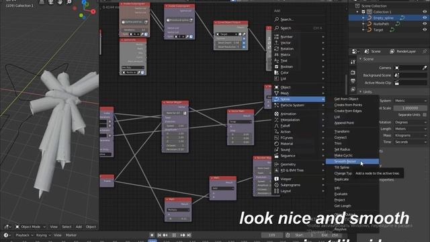Choose Create from Points in Spline submenu
This screenshot has width=430, height=242.
click(x=352, y=105)
